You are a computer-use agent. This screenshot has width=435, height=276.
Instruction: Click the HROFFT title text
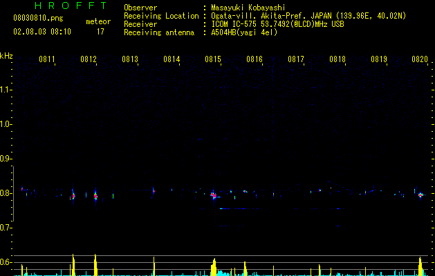(71, 6)
